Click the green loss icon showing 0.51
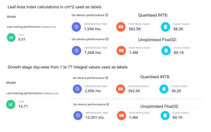 tap(11, 37)
